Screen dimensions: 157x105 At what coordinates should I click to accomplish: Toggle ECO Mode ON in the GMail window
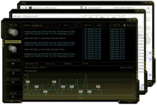point(94,8)
